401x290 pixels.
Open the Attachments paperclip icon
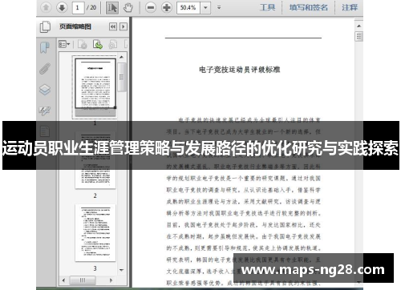tap(45, 68)
